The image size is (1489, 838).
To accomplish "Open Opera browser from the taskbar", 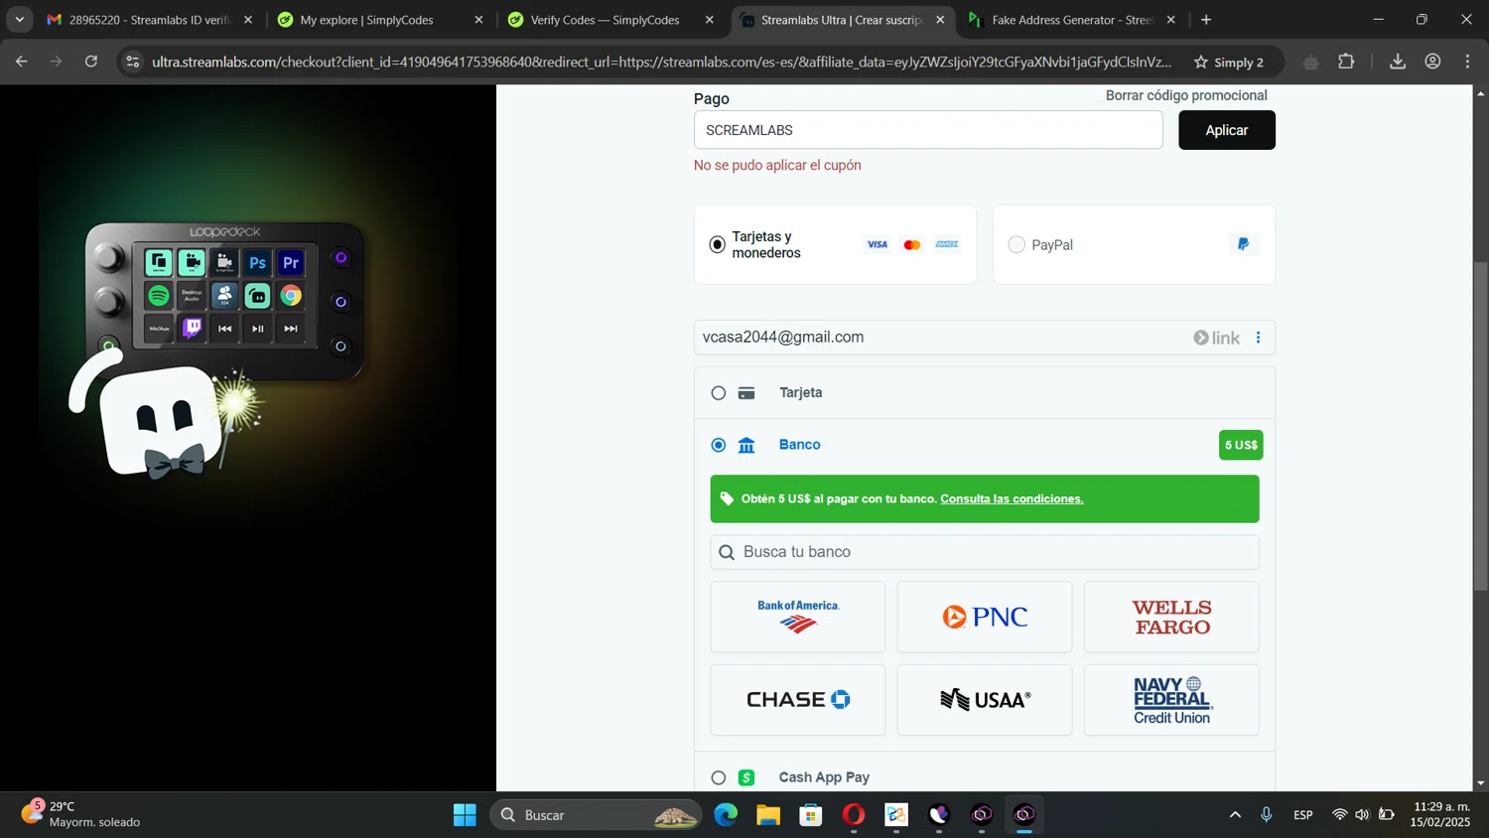I will pyautogui.click(x=854, y=815).
